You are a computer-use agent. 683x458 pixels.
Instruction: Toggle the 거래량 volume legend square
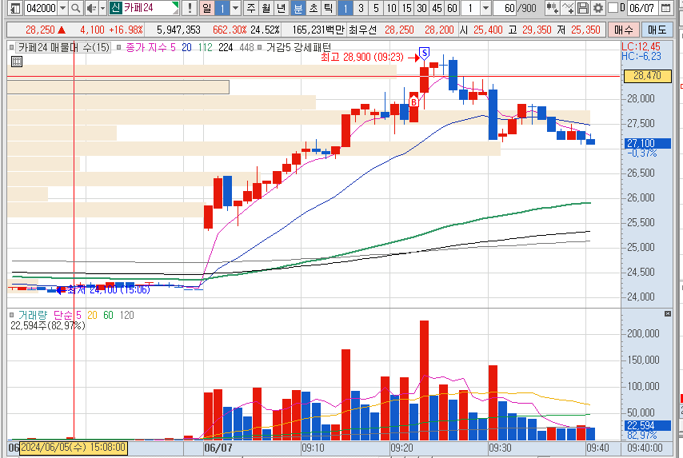(x=12, y=315)
